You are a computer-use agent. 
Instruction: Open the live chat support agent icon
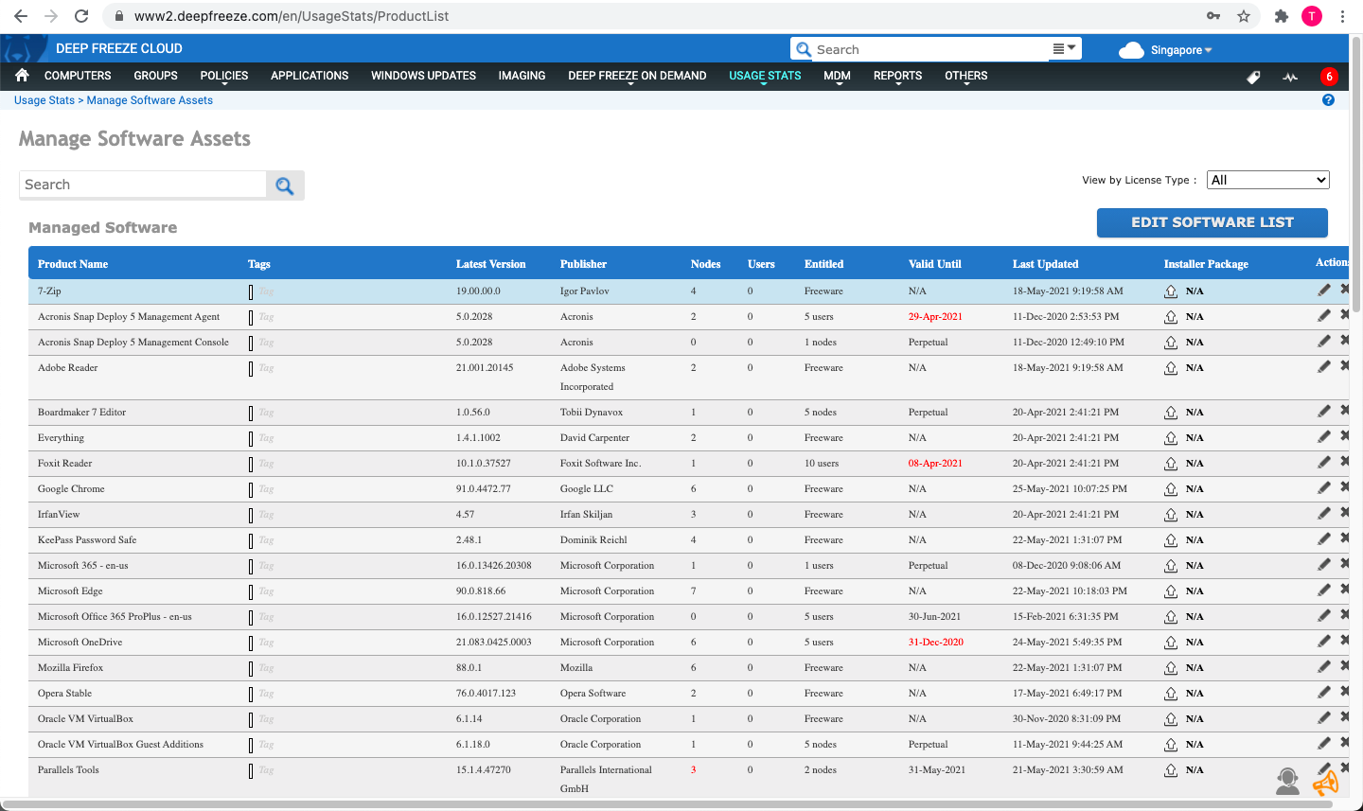point(1287,781)
